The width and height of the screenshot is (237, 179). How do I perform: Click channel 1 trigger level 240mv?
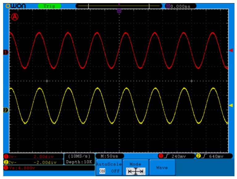(179, 156)
